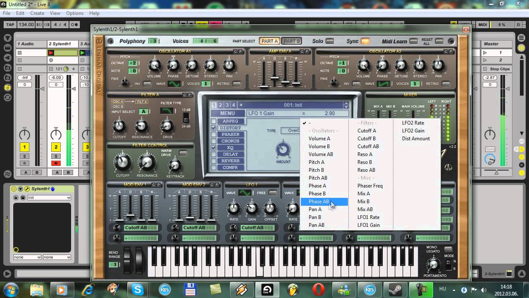The image size is (529, 298).
Task: Toggle the Oscillator A1 INV switch
Action: pyautogui.click(x=147, y=84)
